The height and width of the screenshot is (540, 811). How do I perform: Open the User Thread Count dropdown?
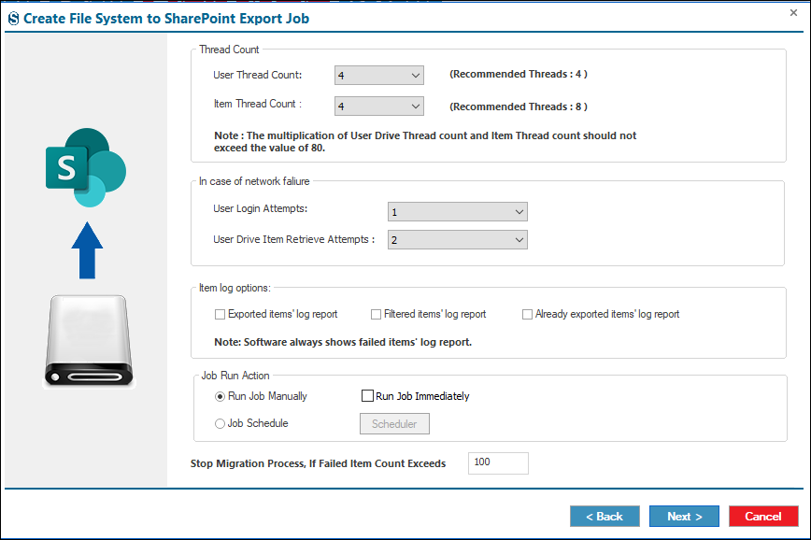pos(379,76)
